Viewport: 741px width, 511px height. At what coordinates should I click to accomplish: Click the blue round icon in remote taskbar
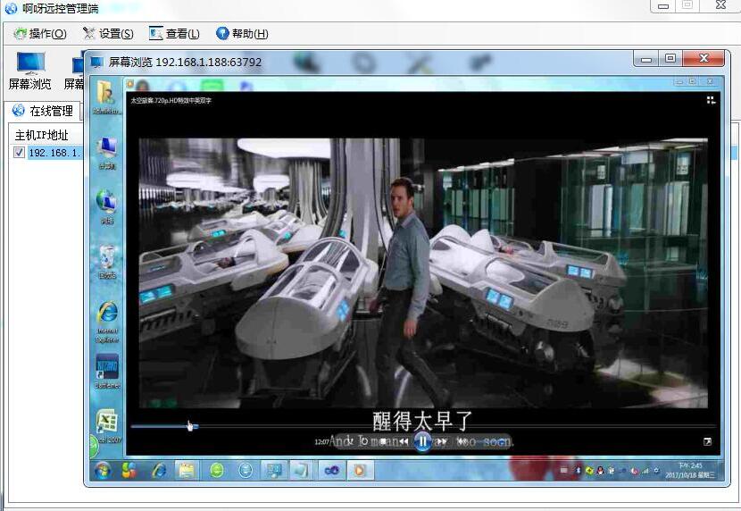pos(246,470)
